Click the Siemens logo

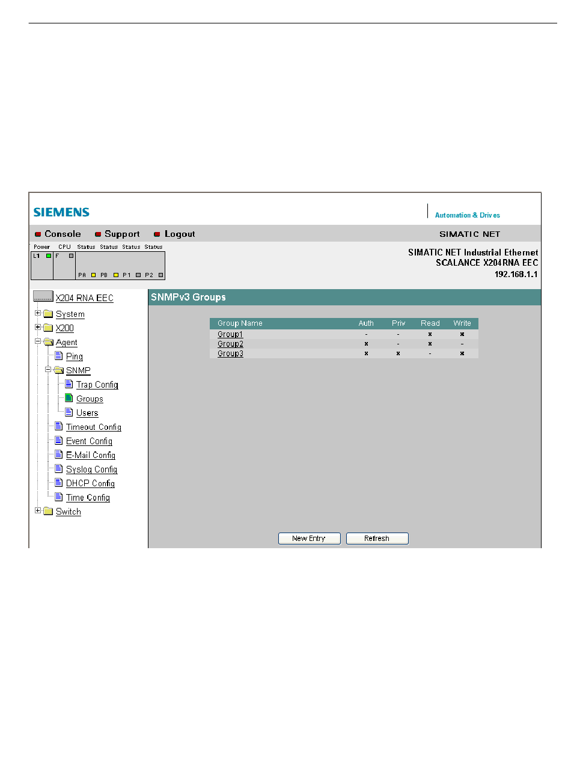coord(61,212)
